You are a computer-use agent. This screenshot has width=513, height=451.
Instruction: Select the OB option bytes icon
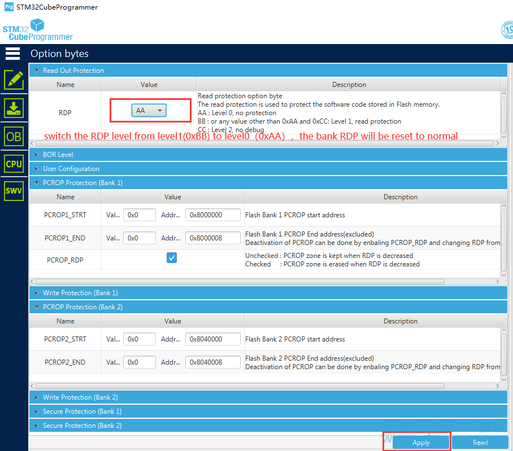(x=14, y=137)
